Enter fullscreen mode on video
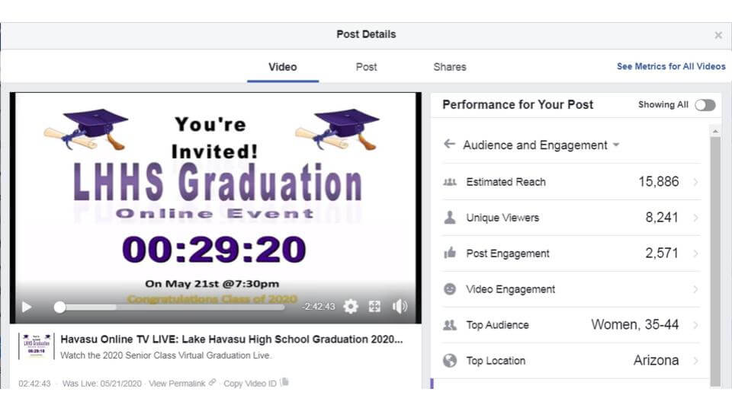This screenshot has width=732, height=411. 374,306
